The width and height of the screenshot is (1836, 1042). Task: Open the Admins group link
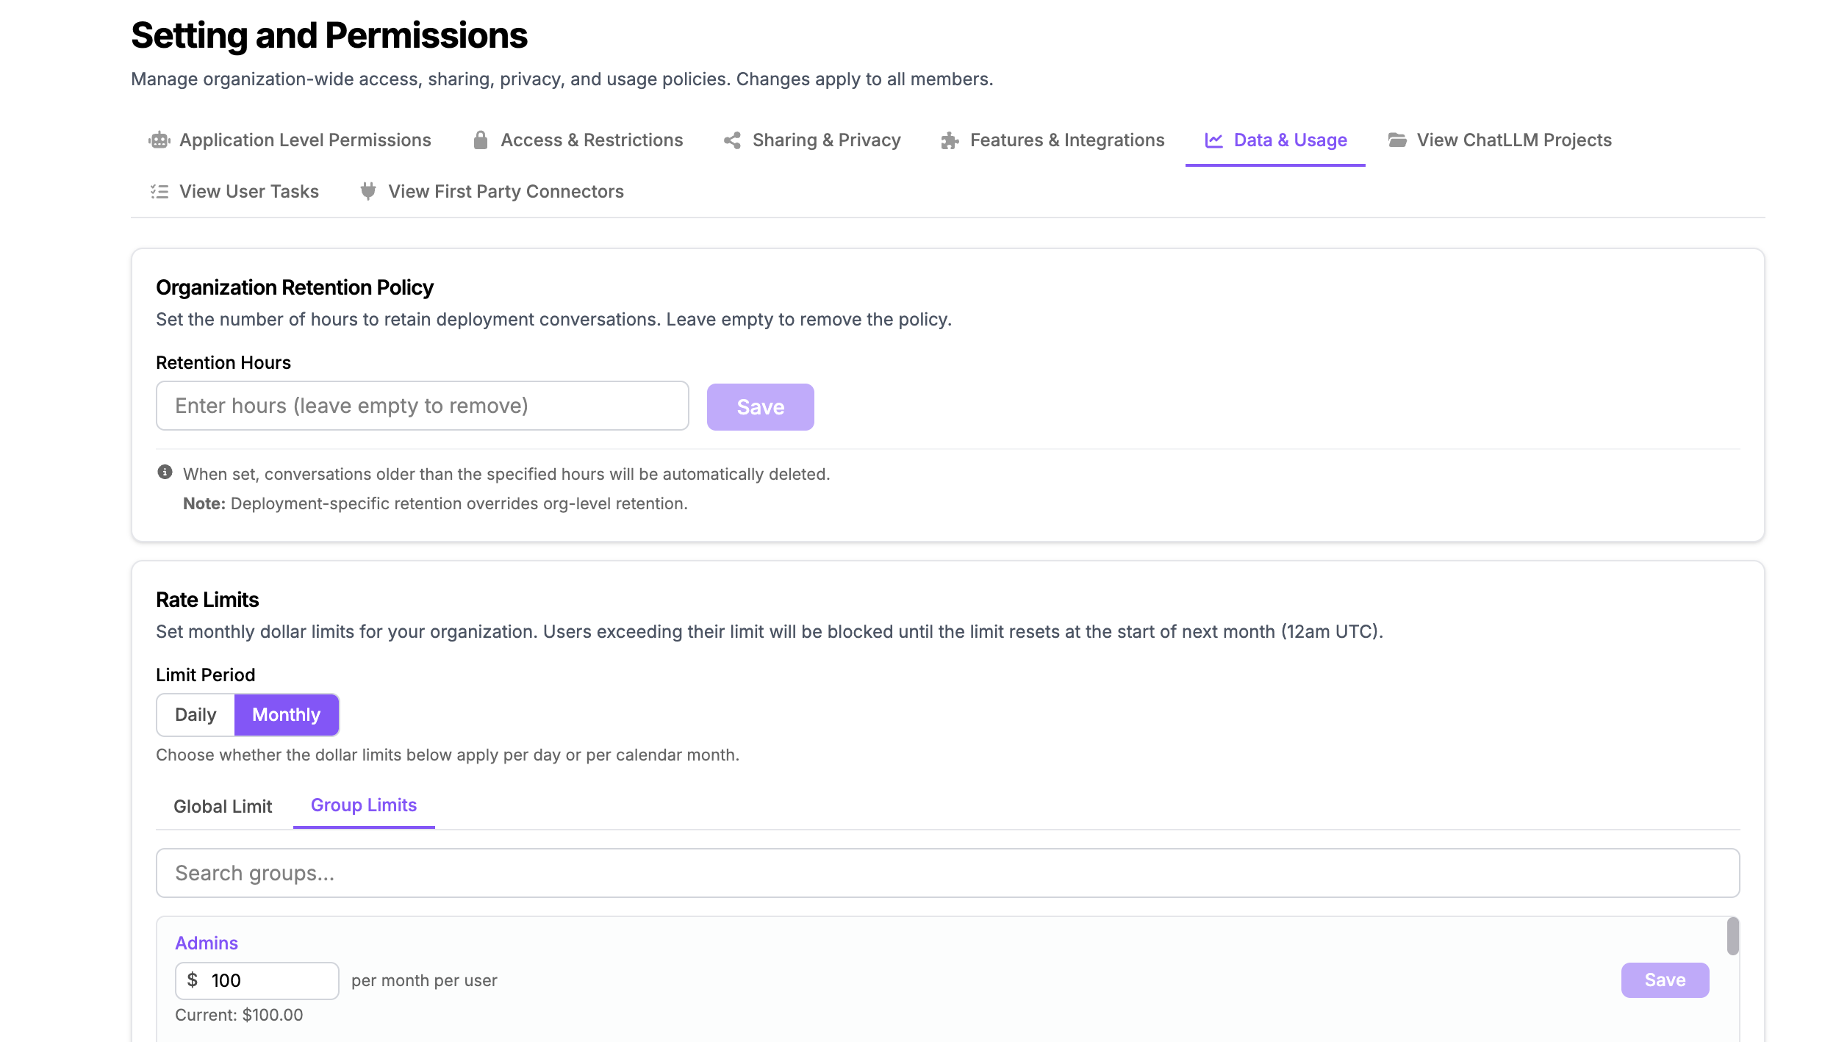click(207, 944)
